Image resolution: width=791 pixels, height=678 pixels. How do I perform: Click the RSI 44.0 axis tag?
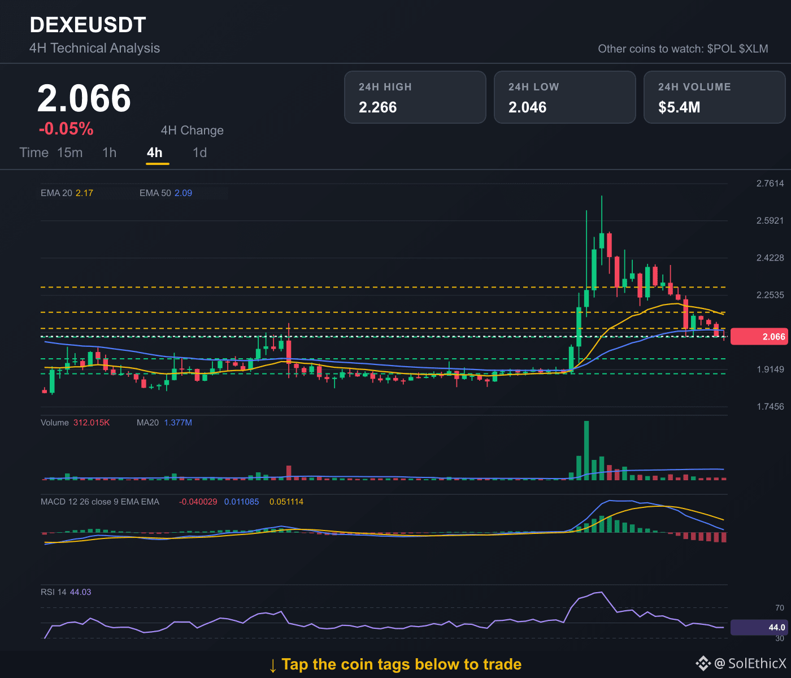759,627
